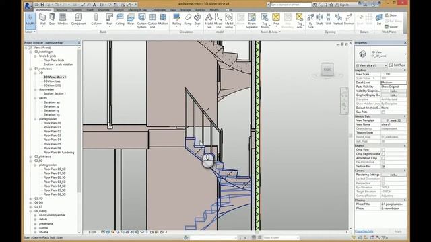The width and height of the screenshot is (431, 242).
Task: Toggle the Sun Path checkbox
Action: click(x=383, y=112)
